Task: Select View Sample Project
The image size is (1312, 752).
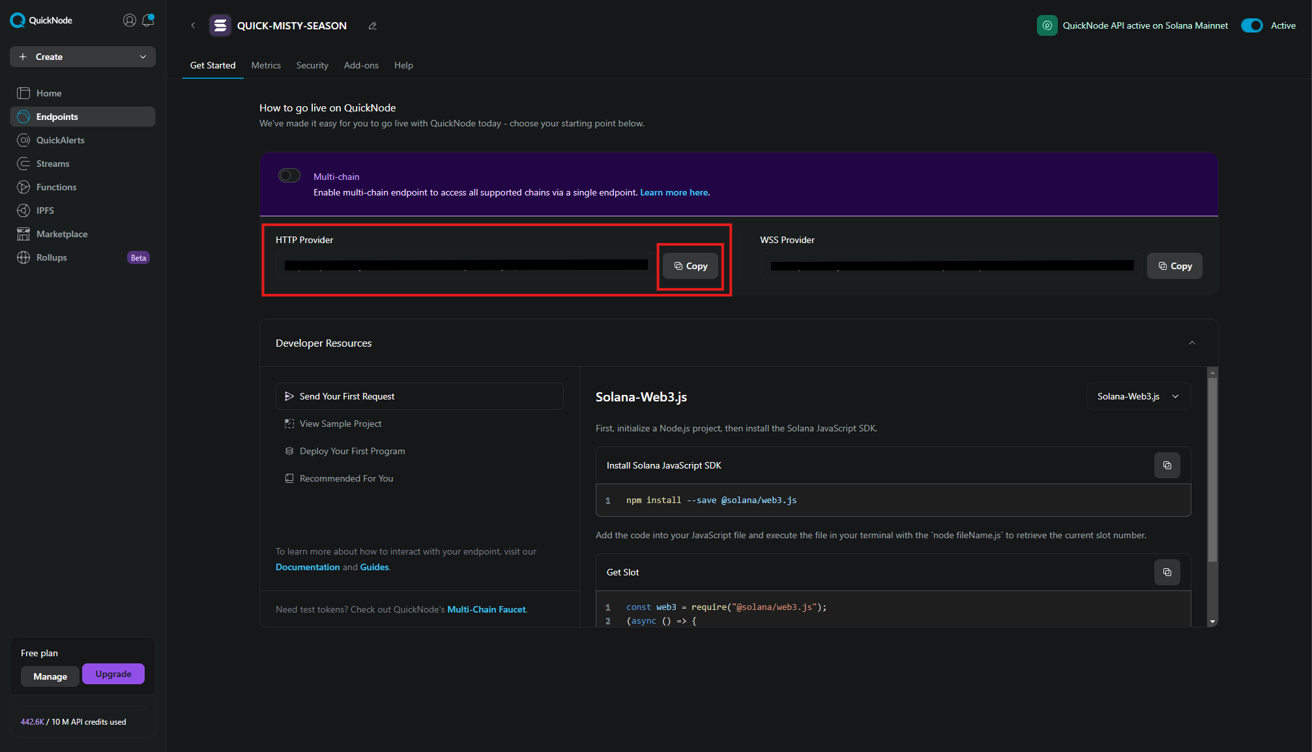Action: (x=420, y=424)
